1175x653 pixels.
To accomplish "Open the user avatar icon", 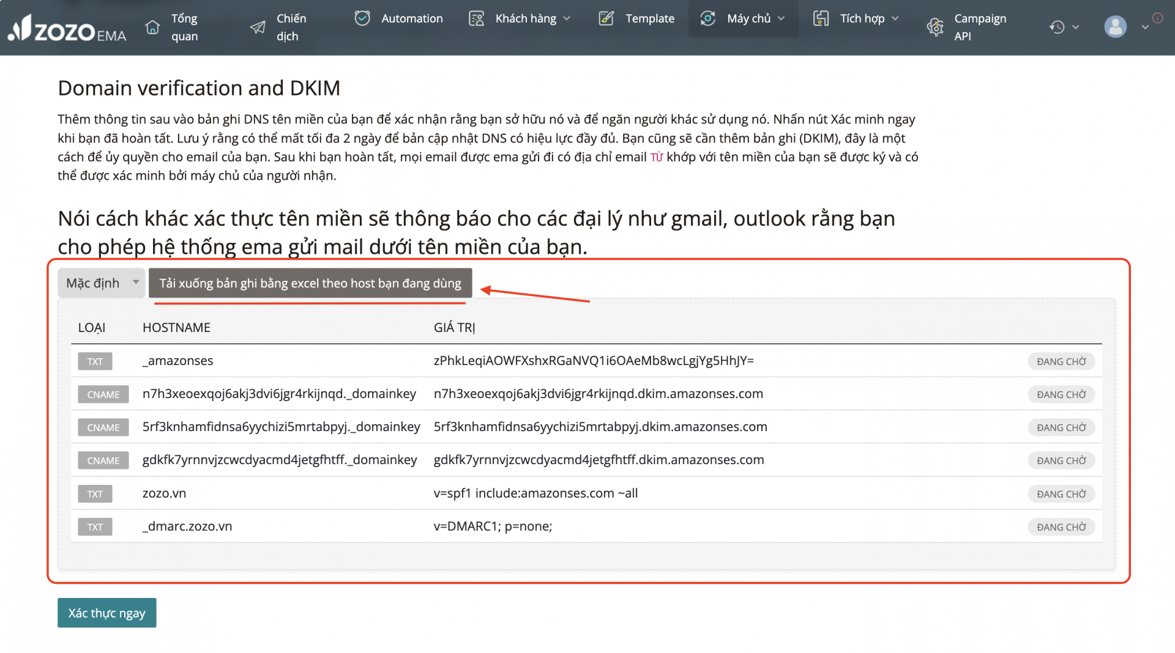I will (x=1116, y=27).
